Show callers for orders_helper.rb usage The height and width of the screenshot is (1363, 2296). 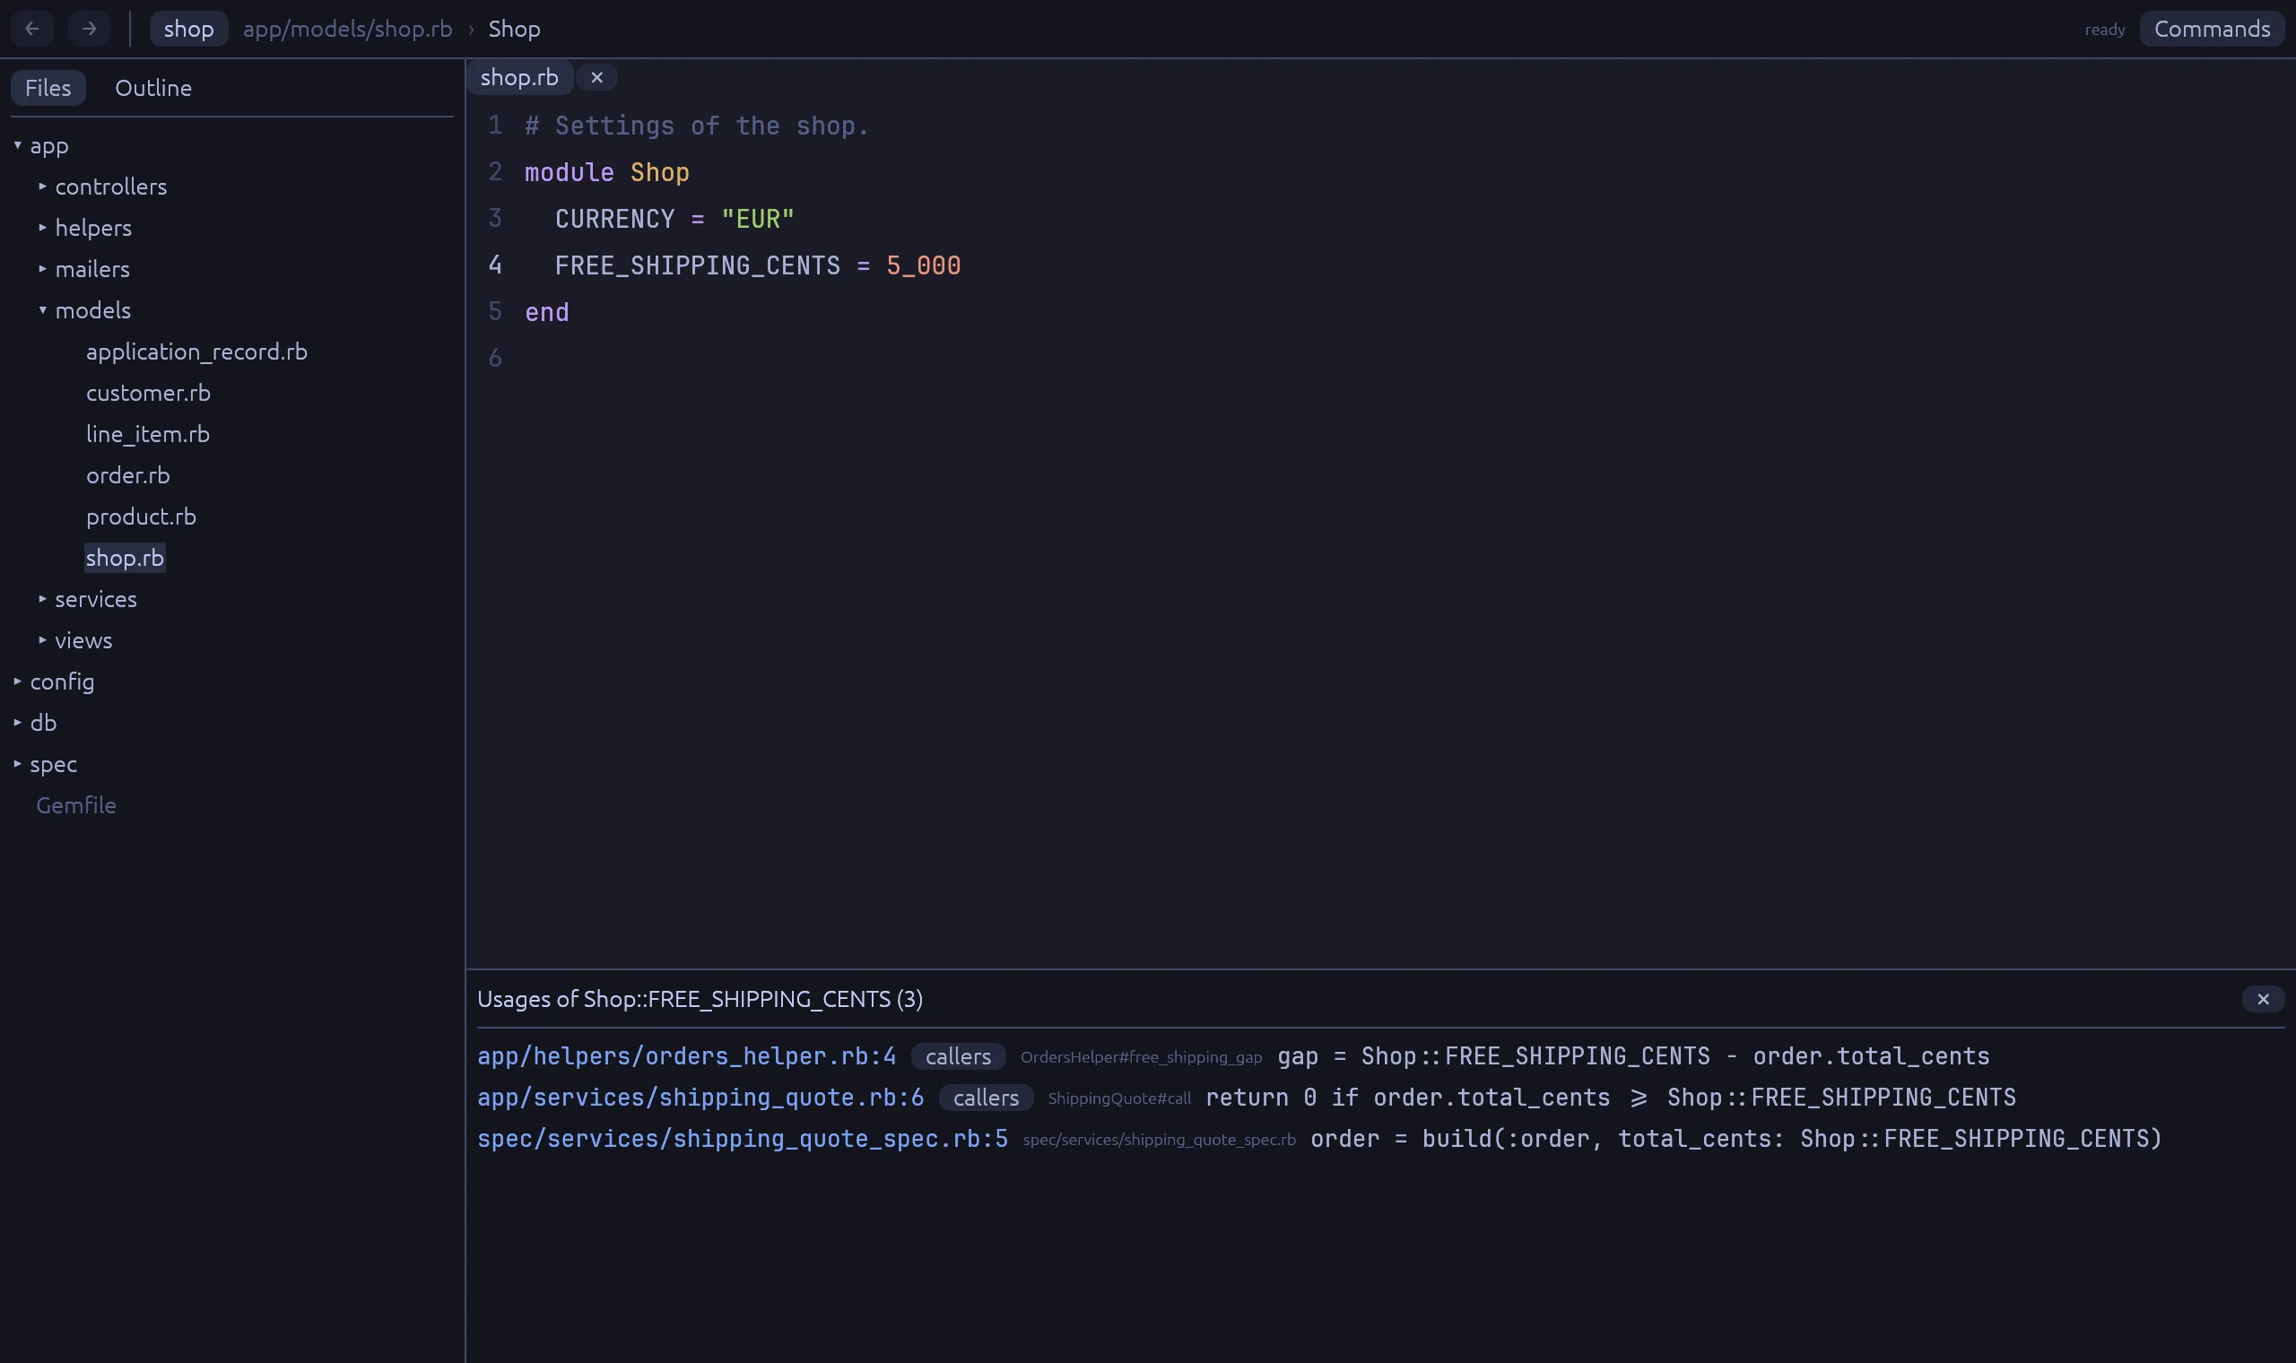(x=958, y=1056)
